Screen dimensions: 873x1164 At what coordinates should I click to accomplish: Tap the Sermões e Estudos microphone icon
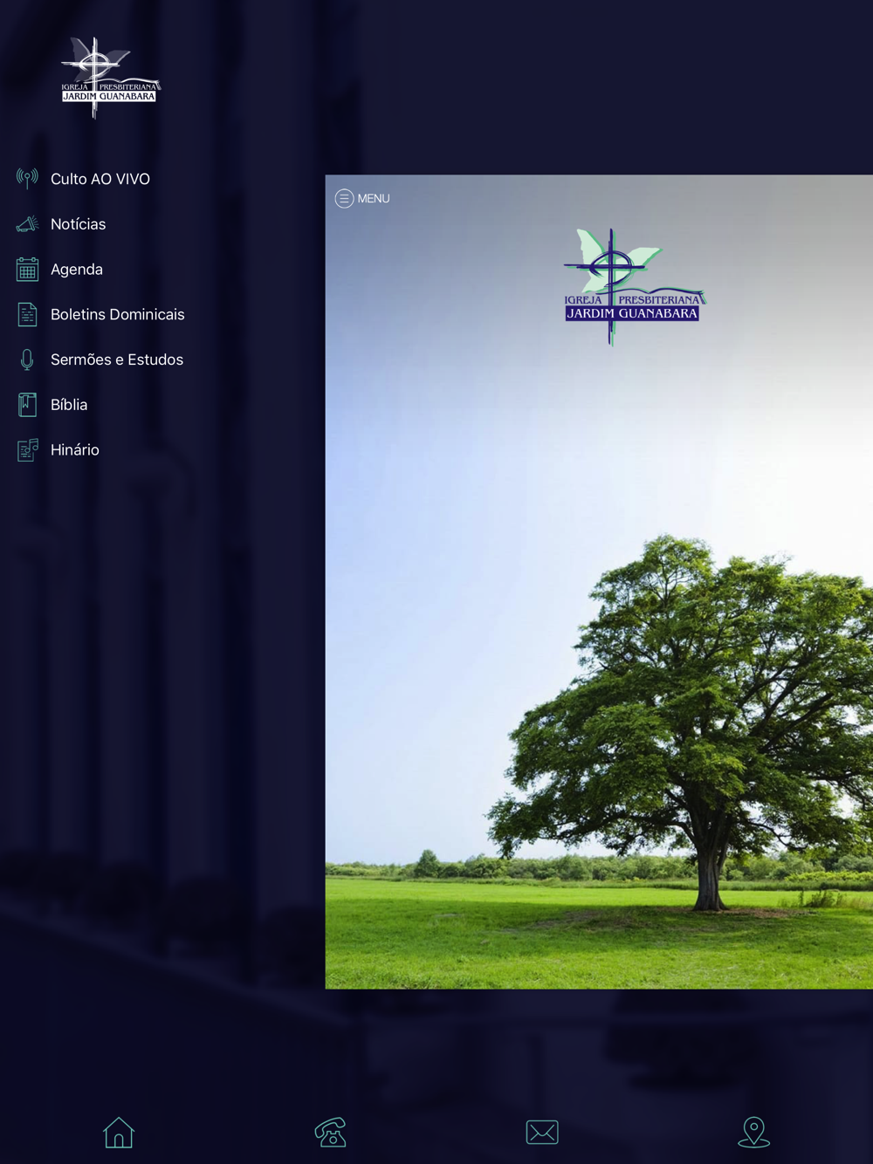27,359
